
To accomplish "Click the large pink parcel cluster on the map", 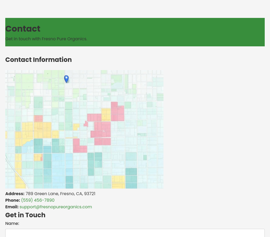I will (102, 129).
